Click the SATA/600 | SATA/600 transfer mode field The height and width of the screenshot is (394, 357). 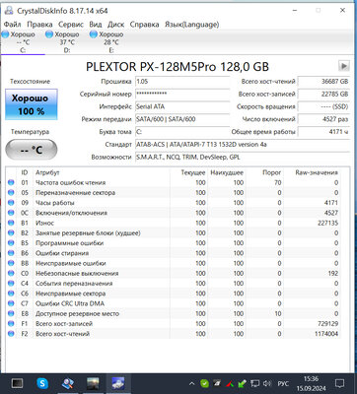(182, 119)
